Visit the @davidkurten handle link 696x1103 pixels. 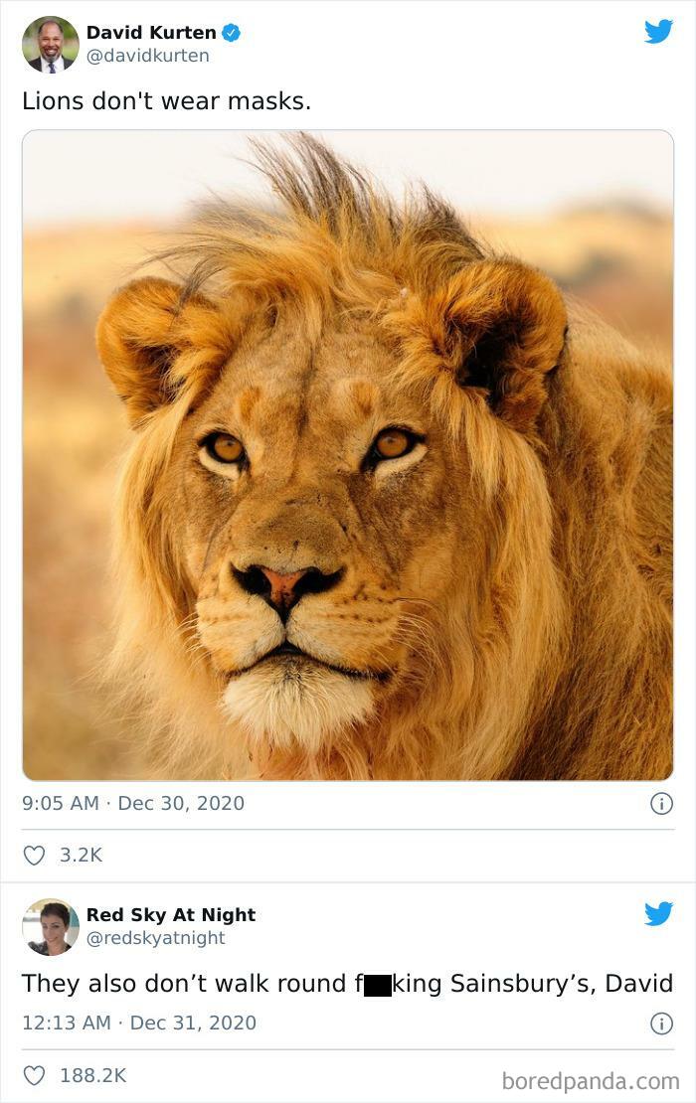148,56
